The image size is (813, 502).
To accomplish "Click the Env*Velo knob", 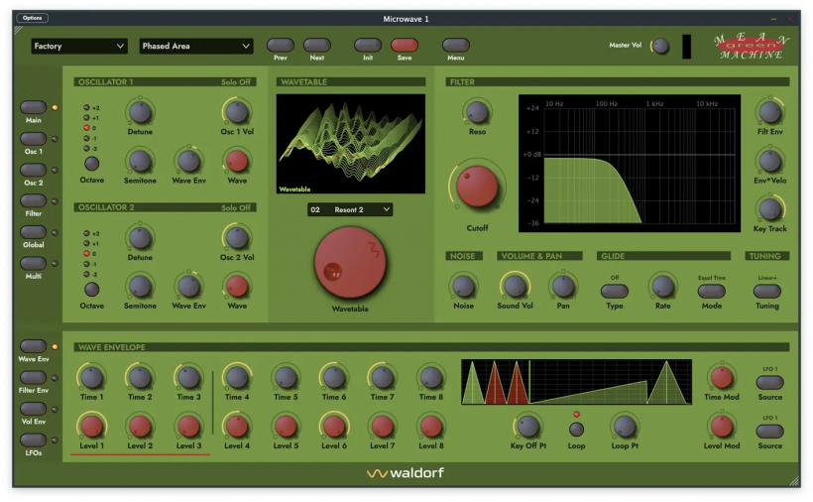I will (770, 161).
